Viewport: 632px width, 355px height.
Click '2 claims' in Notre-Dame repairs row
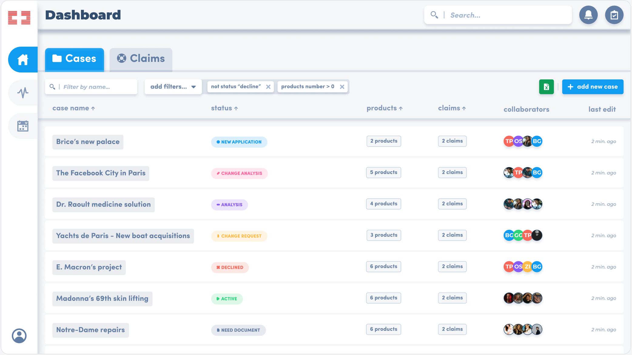(x=452, y=329)
